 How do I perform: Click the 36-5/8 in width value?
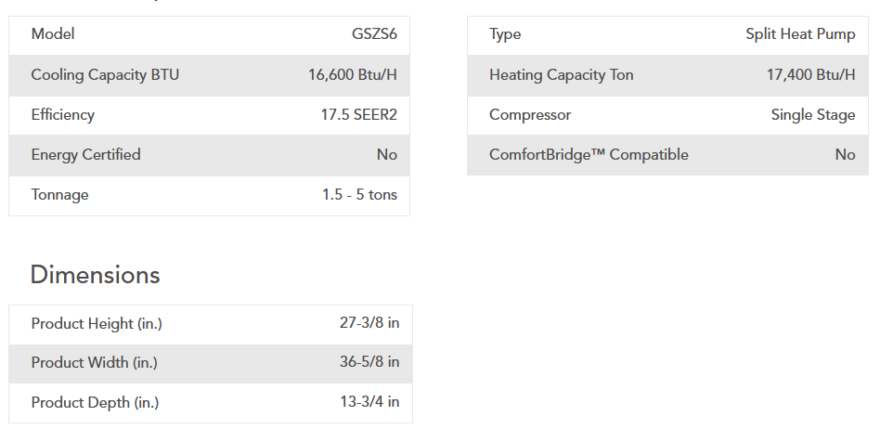[369, 363]
